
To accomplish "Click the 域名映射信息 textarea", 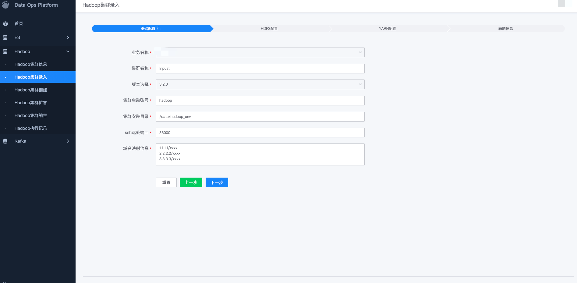I will [x=260, y=154].
